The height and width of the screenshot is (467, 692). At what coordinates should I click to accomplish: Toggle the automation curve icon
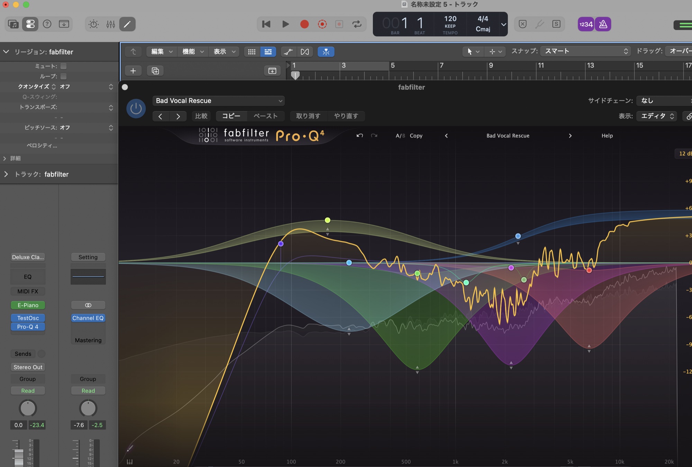click(288, 52)
